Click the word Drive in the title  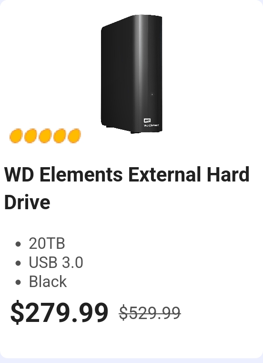pyautogui.click(x=27, y=202)
